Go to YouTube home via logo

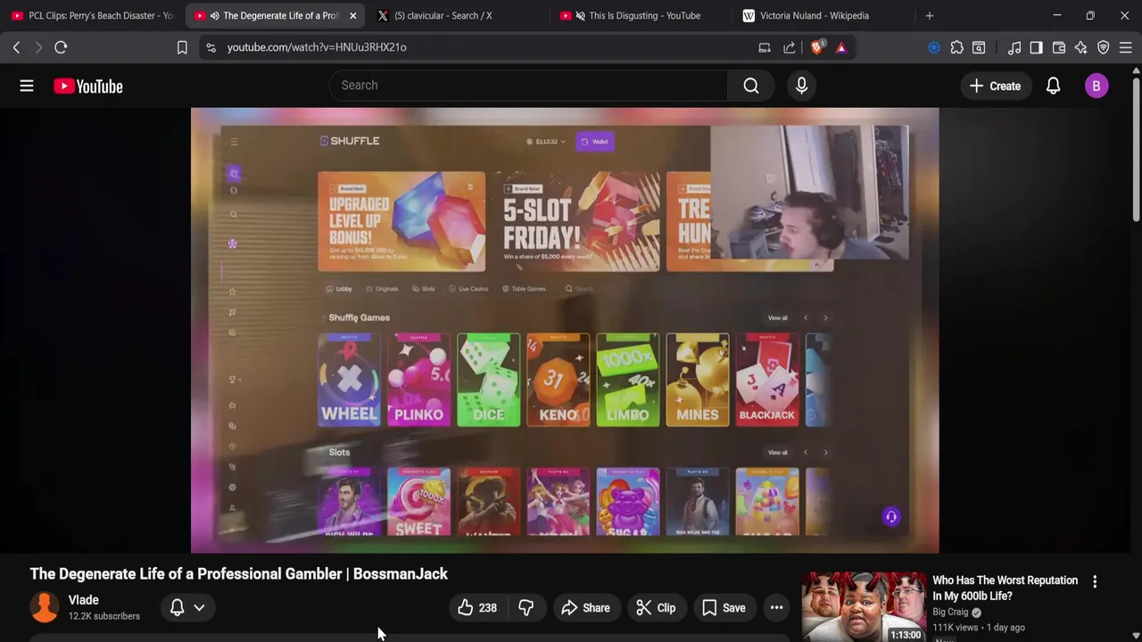pyautogui.click(x=88, y=86)
